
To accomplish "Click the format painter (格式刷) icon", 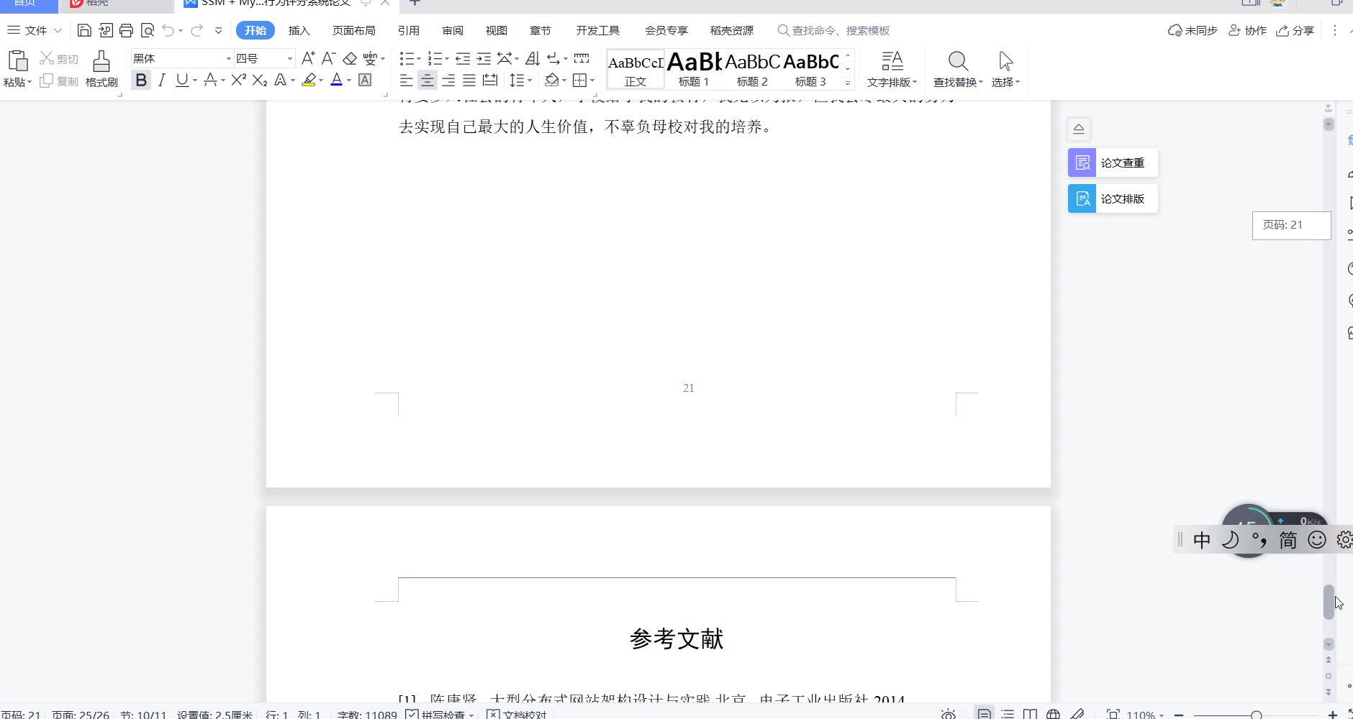I will pyautogui.click(x=101, y=69).
